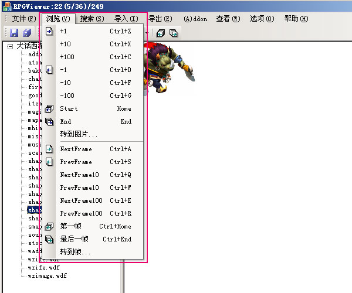Viewport: 352px width, 293px height.
Task: Select the fir tree item
Action: click(x=35, y=87)
